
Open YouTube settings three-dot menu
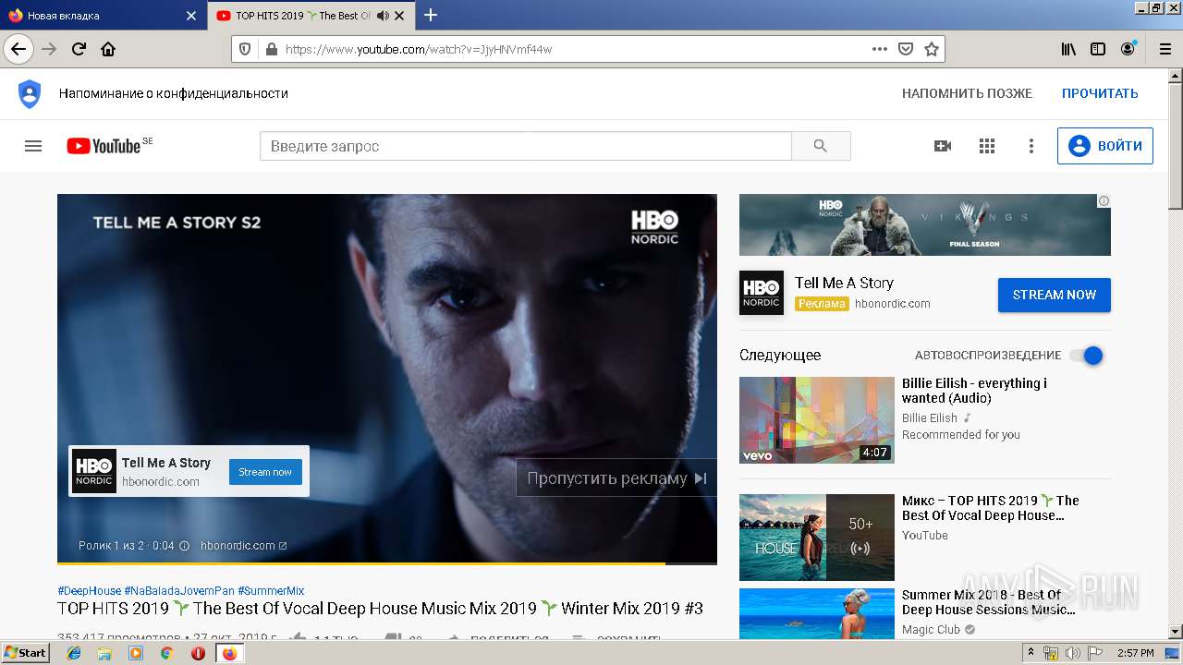1031,146
